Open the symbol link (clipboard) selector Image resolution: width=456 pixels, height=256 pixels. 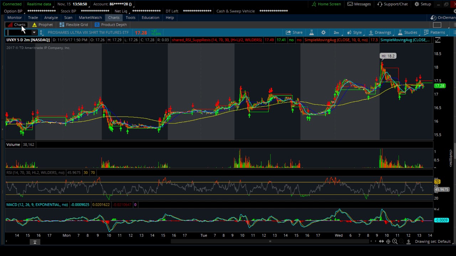(41, 32)
